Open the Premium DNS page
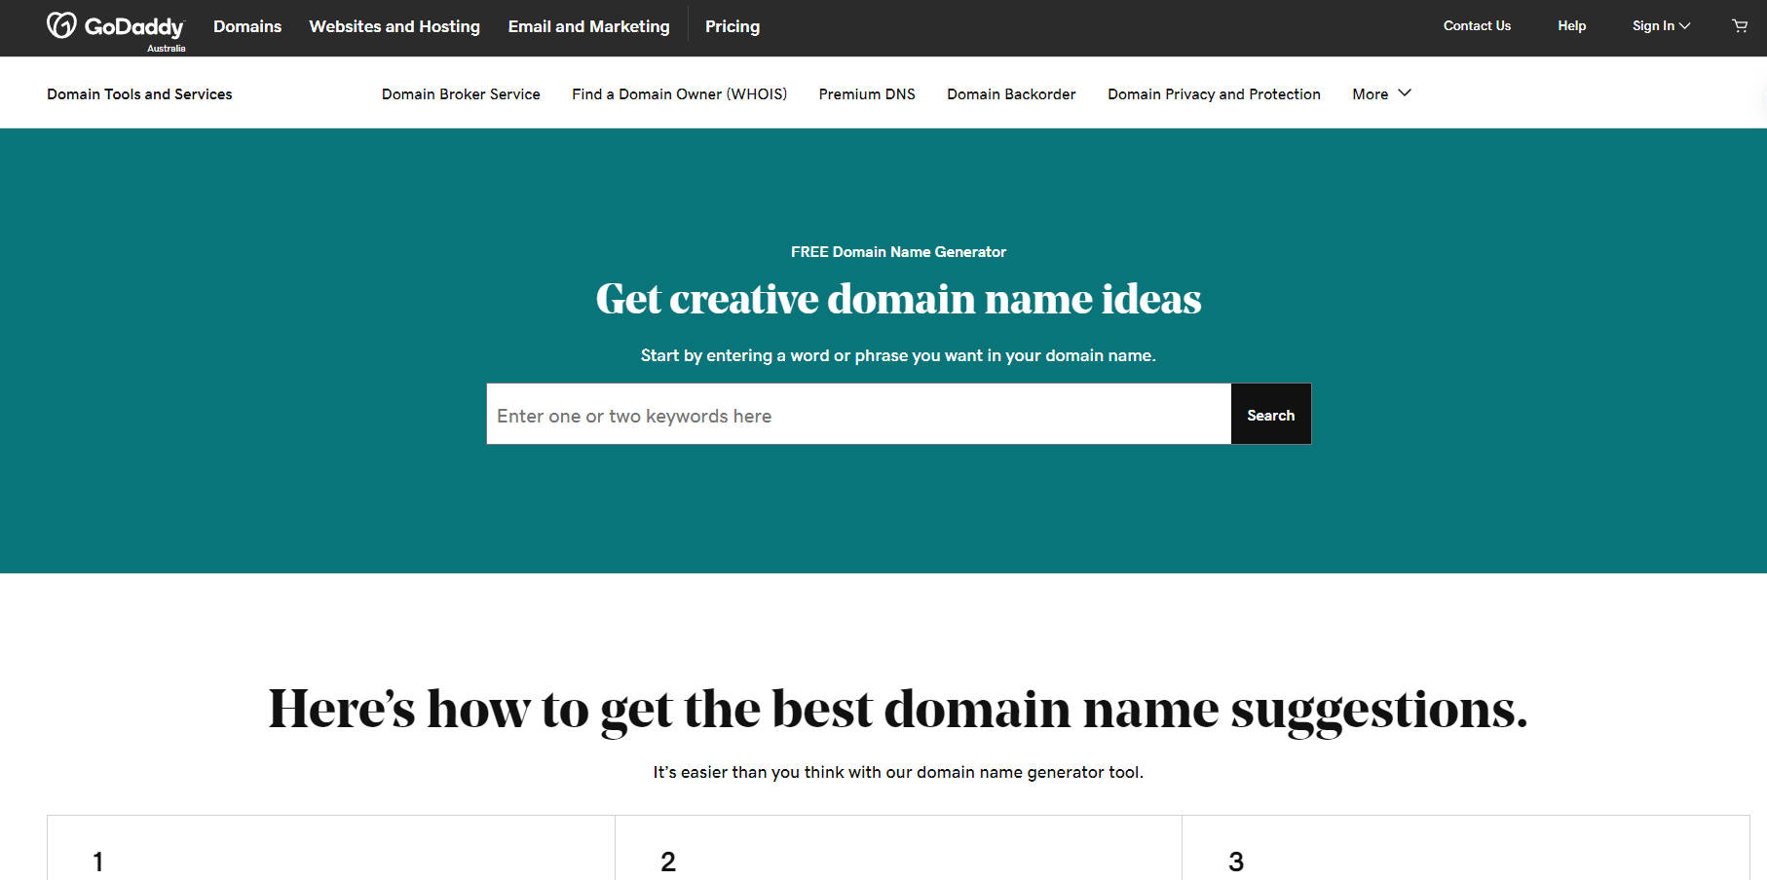The image size is (1767, 880). click(x=866, y=93)
